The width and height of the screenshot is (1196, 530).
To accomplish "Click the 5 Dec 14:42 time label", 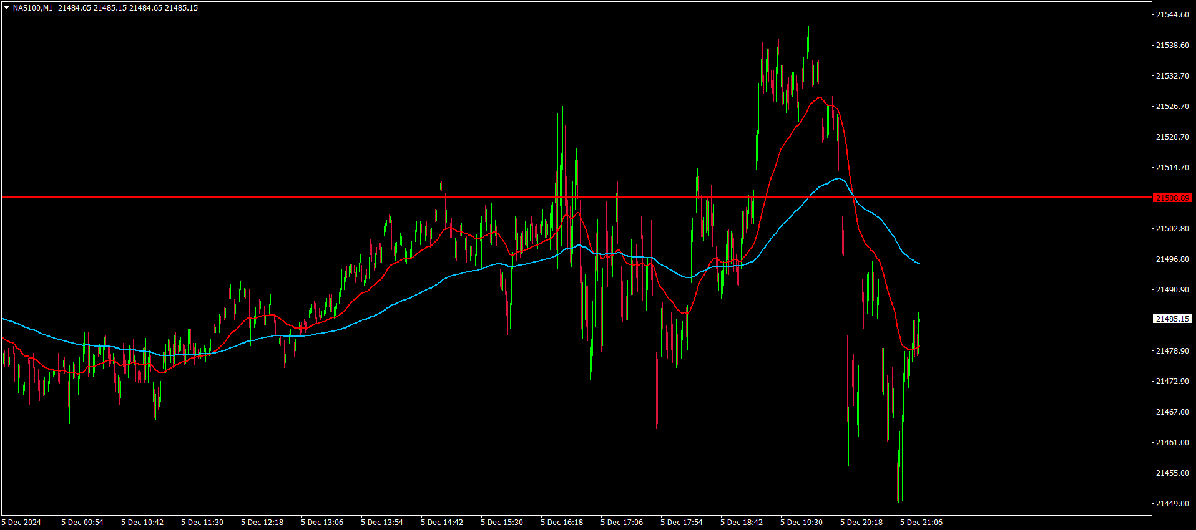I will point(442,523).
